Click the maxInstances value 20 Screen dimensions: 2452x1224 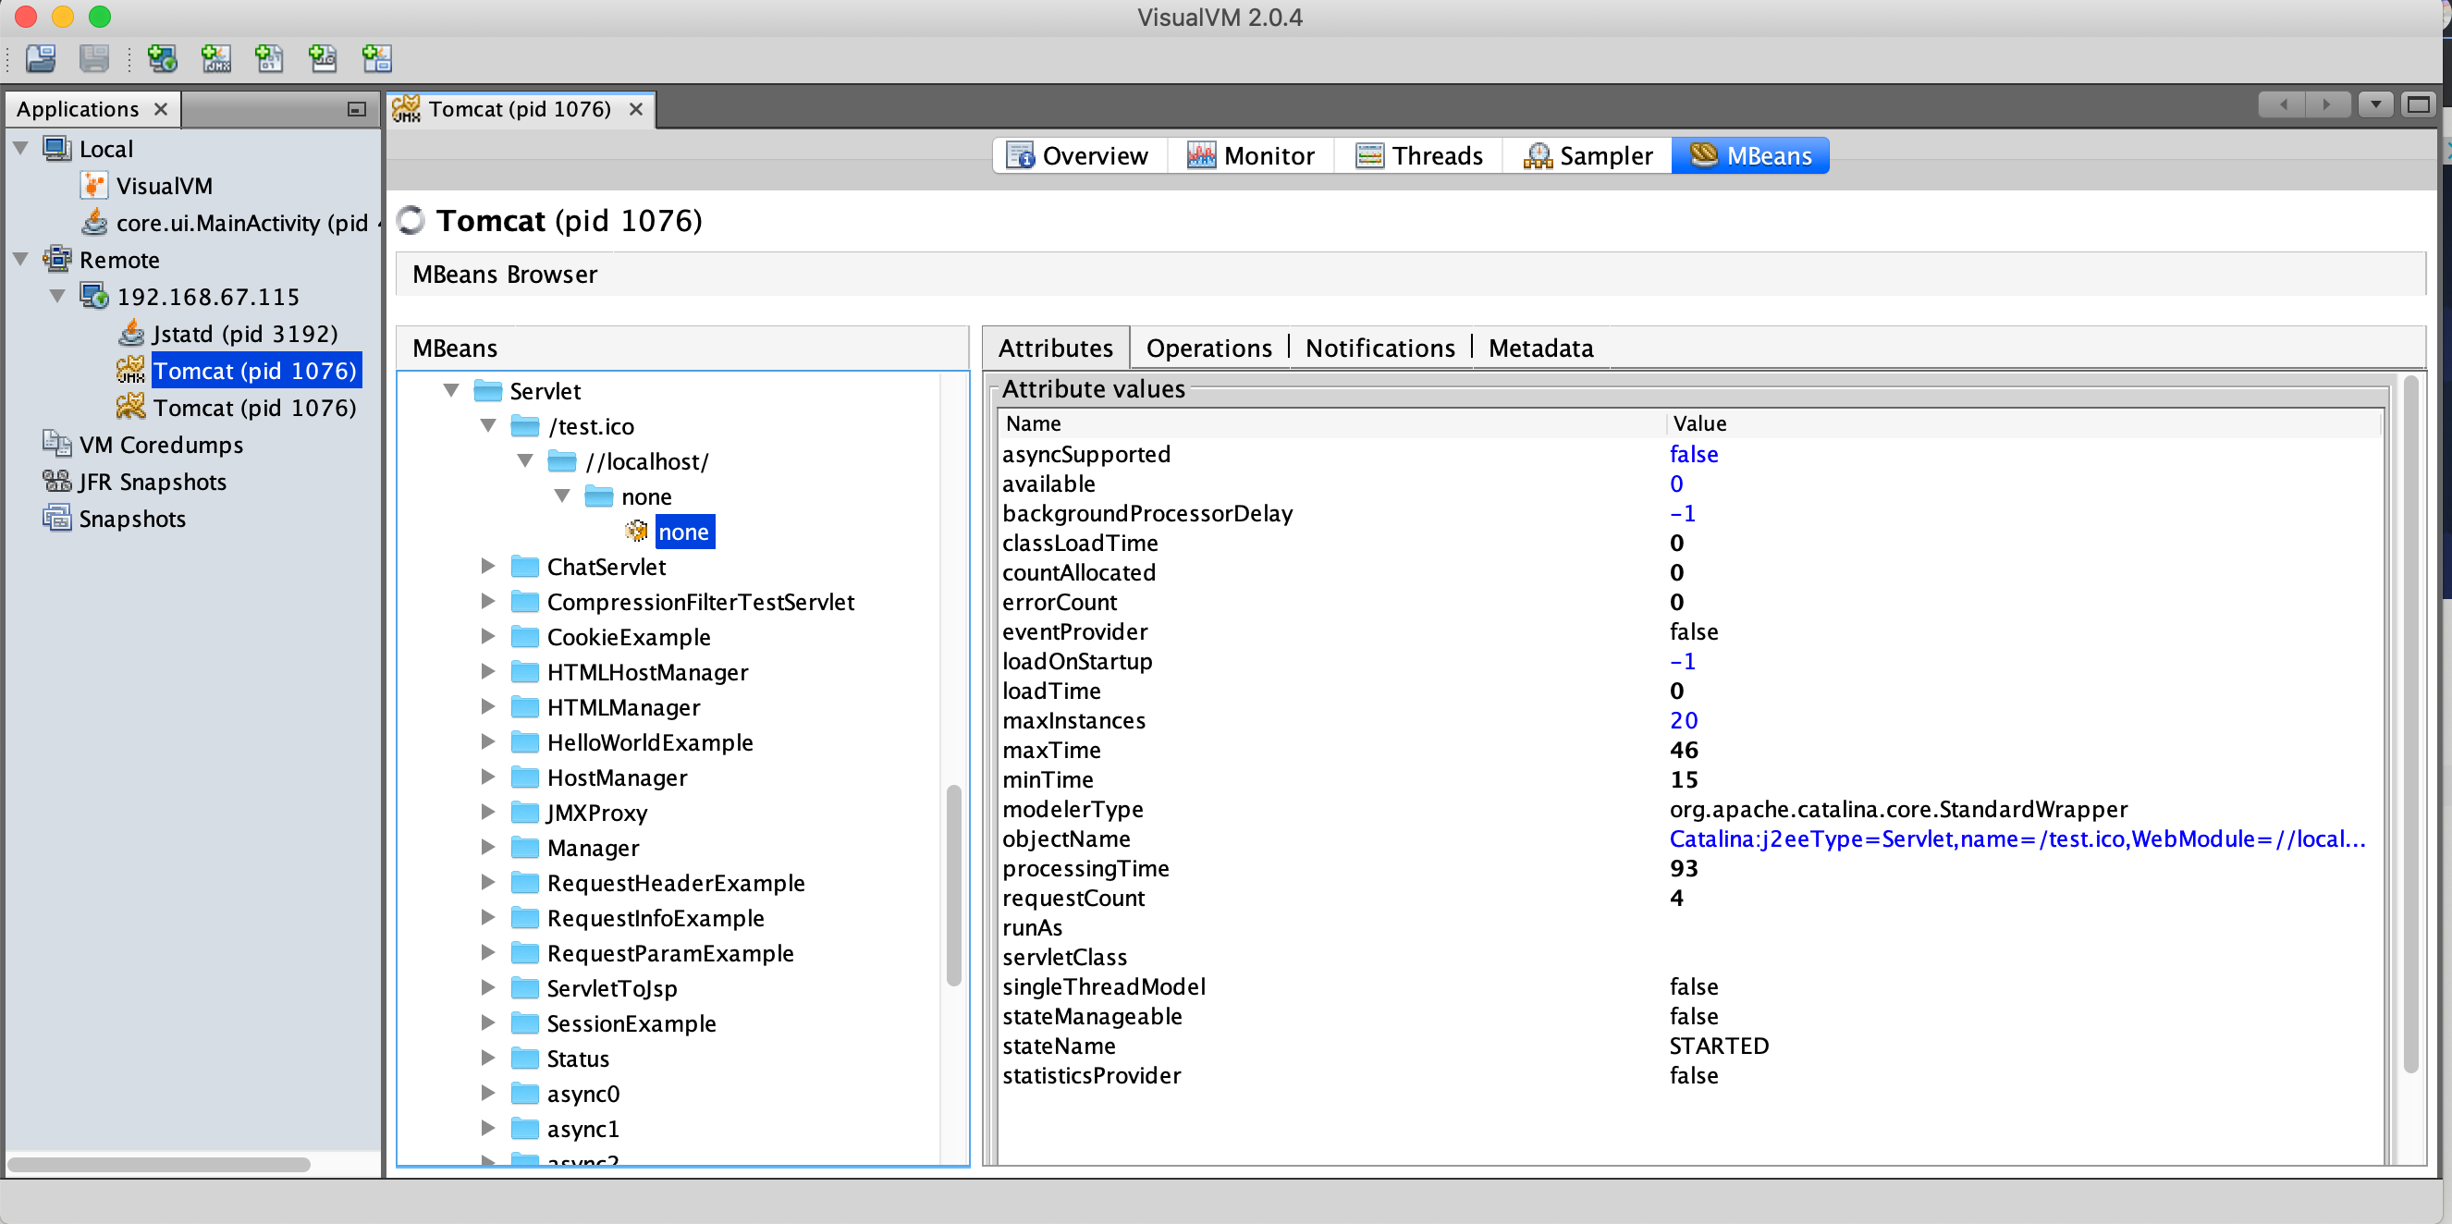pos(1683,720)
